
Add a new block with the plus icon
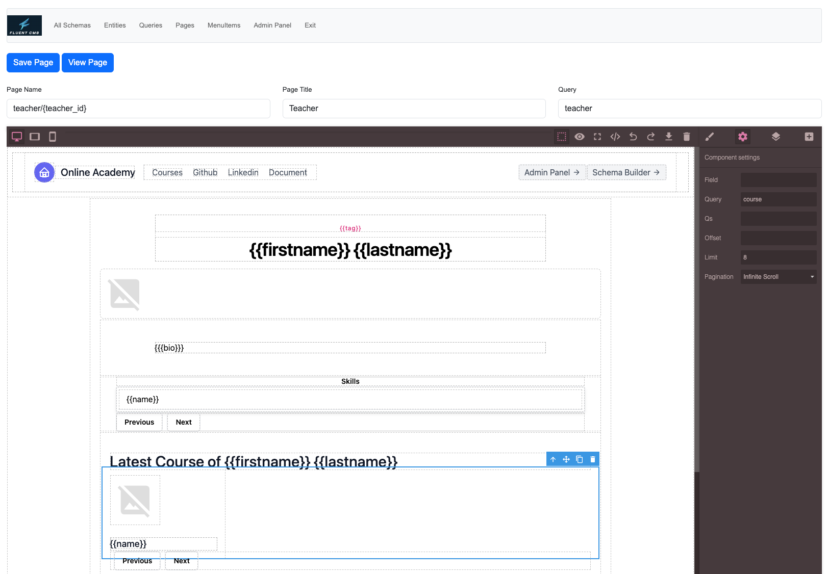coord(809,137)
